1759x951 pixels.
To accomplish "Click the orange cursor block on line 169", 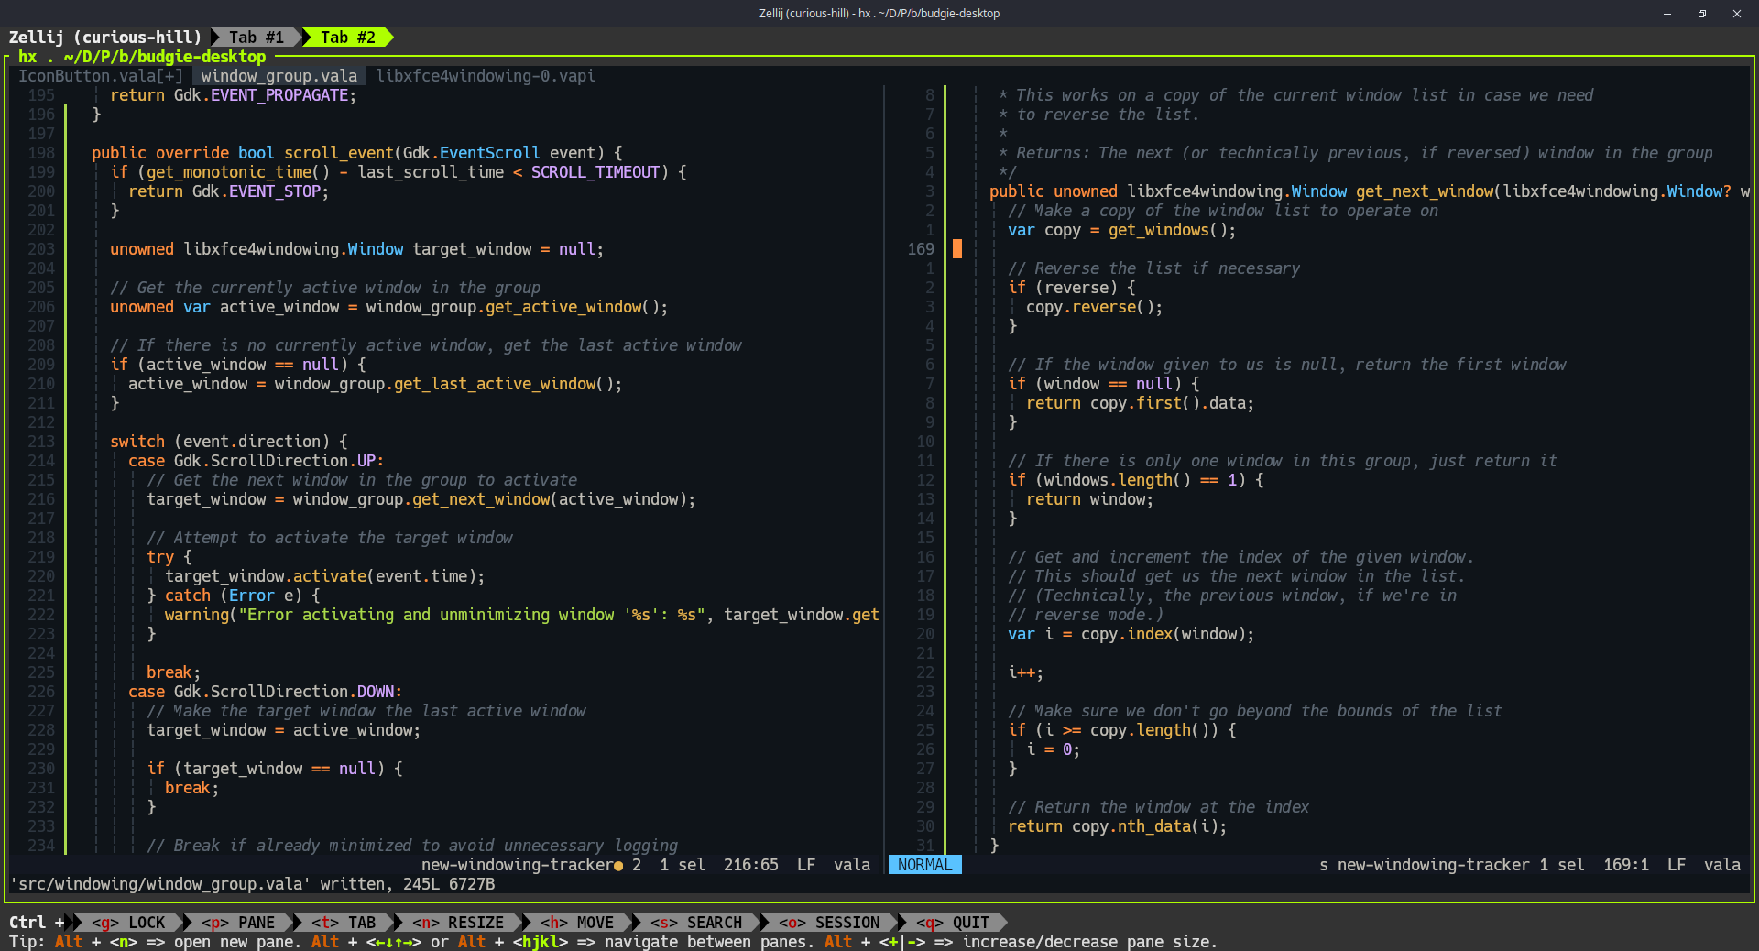I will click(x=957, y=249).
